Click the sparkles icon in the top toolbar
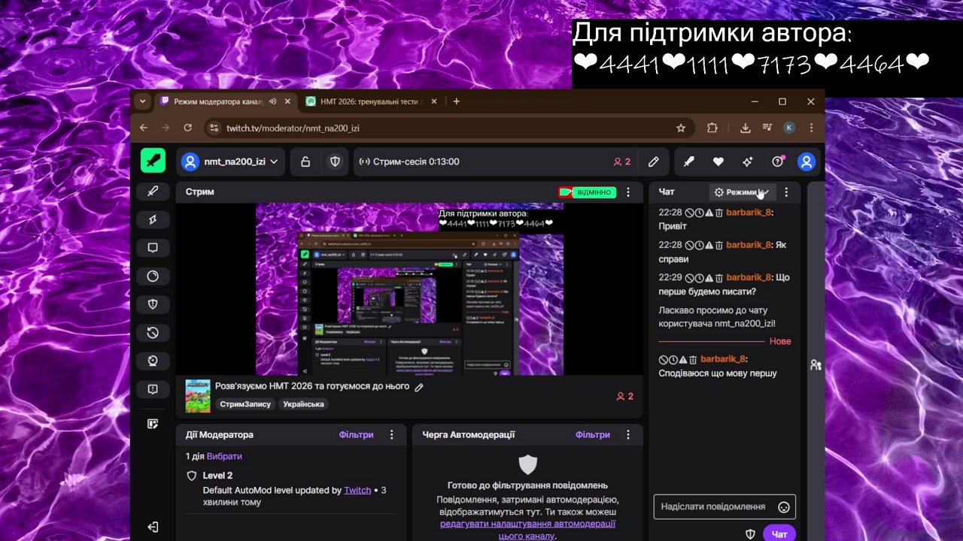Screen dimensions: 963x541 click(747, 162)
